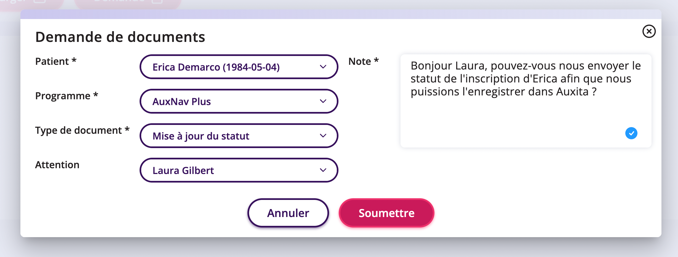Viewport: 678px width, 257px height.
Task: Click the Note field label
Action: pyautogui.click(x=363, y=61)
